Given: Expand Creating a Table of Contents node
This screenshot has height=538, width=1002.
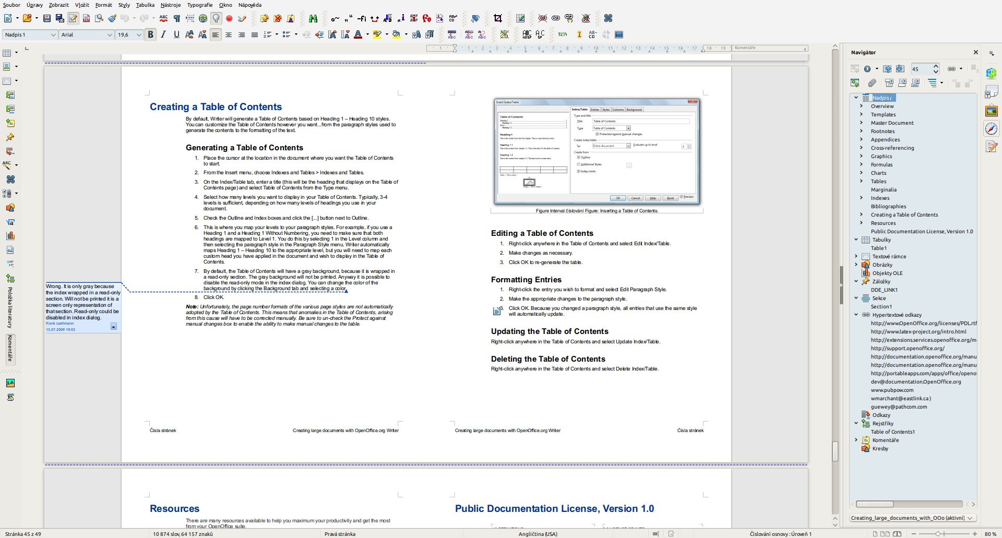Looking at the screenshot, I should tap(861, 214).
